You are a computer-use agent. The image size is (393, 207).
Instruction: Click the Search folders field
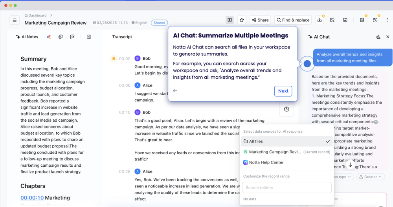[x=287, y=187]
